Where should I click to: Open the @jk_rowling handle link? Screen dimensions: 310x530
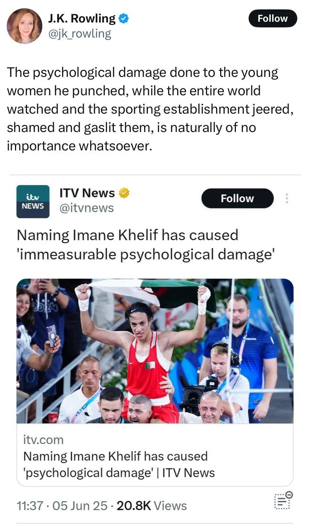pyautogui.click(x=80, y=34)
